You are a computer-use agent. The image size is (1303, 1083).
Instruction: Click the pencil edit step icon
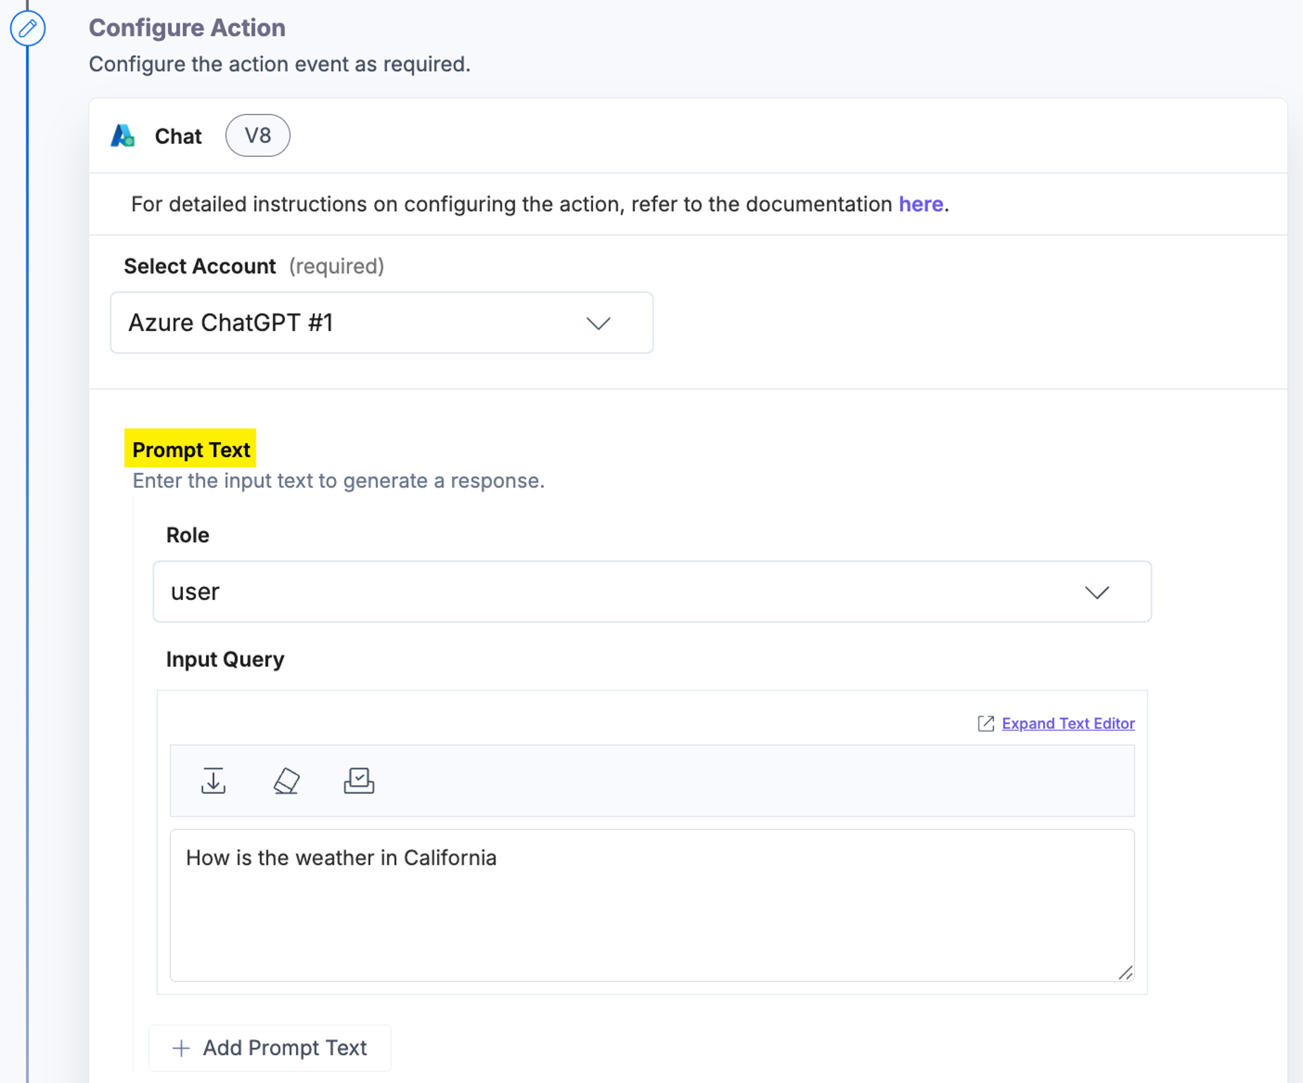tap(28, 28)
